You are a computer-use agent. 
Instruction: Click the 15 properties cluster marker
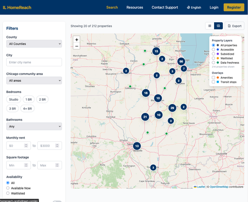pos(156,51)
